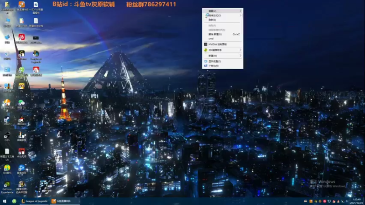Launch the YY desktop icon
The image size is (365, 205).
pyautogui.click(x=21, y=87)
